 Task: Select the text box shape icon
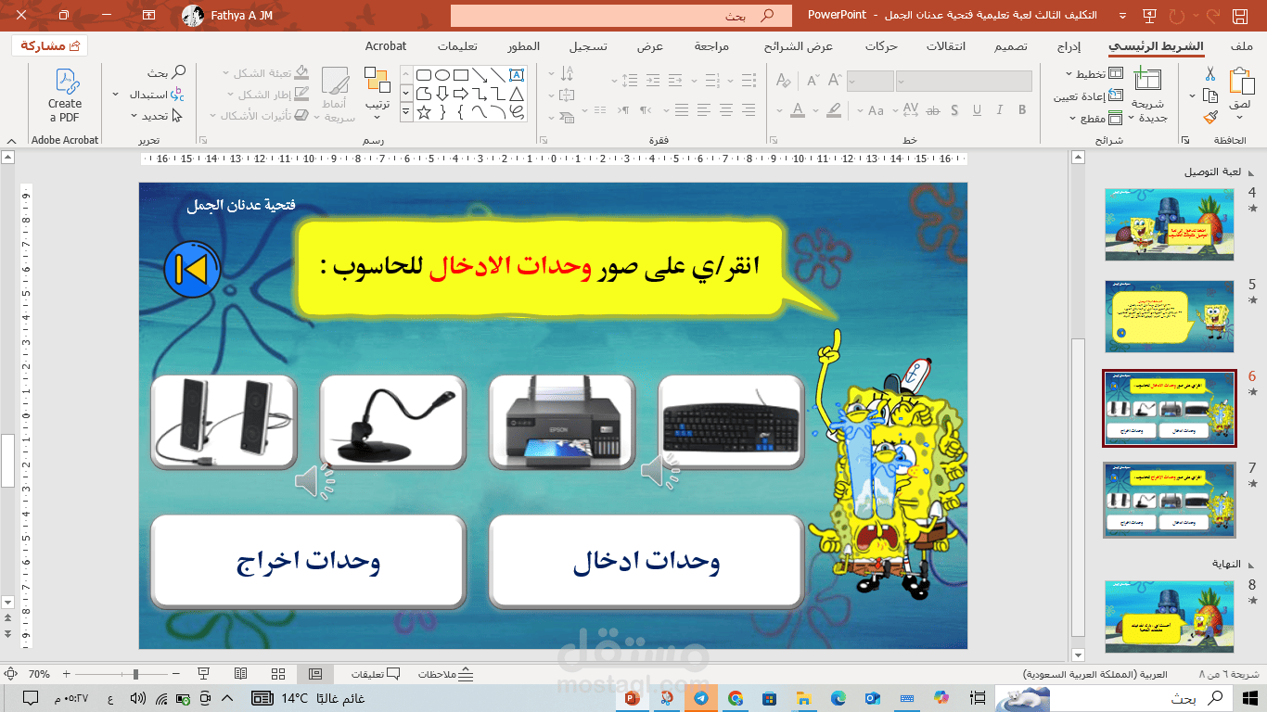518,75
